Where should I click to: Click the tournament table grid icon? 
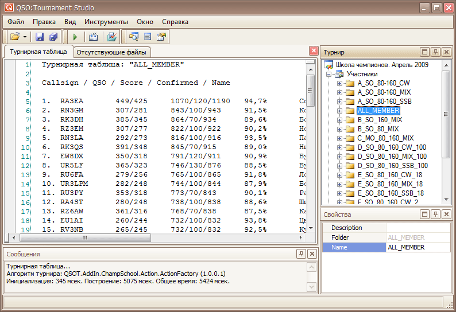(93, 37)
